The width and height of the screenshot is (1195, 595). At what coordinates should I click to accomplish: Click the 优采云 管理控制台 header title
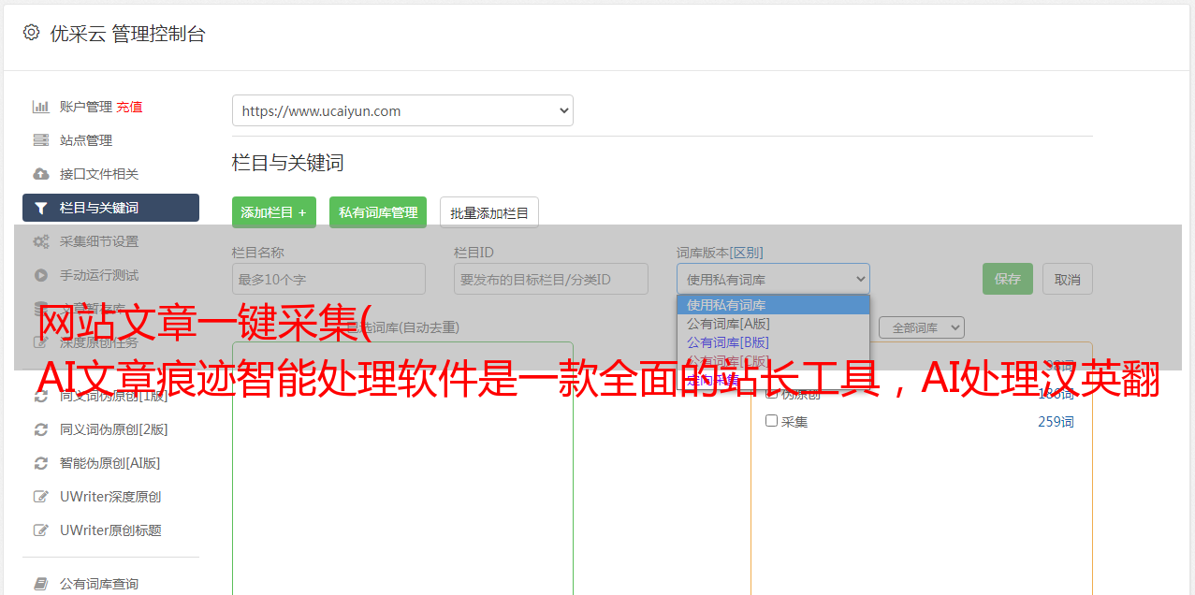[127, 34]
